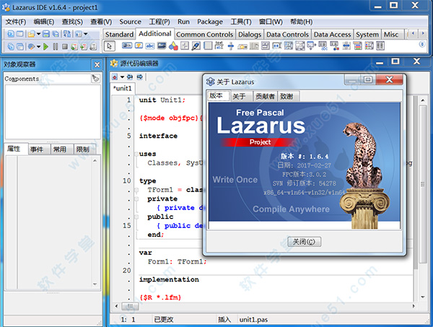This screenshot has width=433, height=327.
Task: Open the Source menu
Action: (x=130, y=22)
